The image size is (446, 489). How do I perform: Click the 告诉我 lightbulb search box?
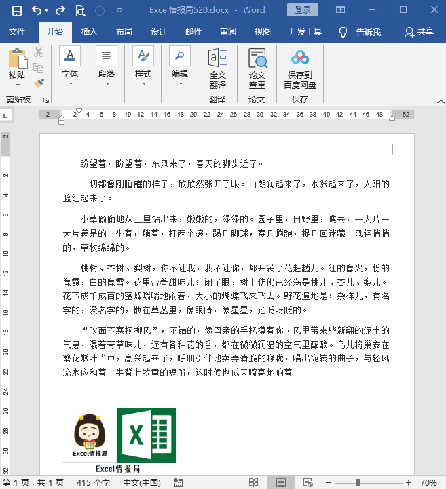tap(360, 32)
